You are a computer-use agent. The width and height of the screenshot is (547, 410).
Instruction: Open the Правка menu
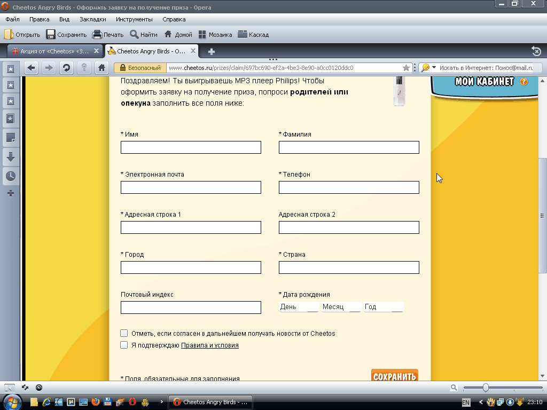[x=39, y=19]
